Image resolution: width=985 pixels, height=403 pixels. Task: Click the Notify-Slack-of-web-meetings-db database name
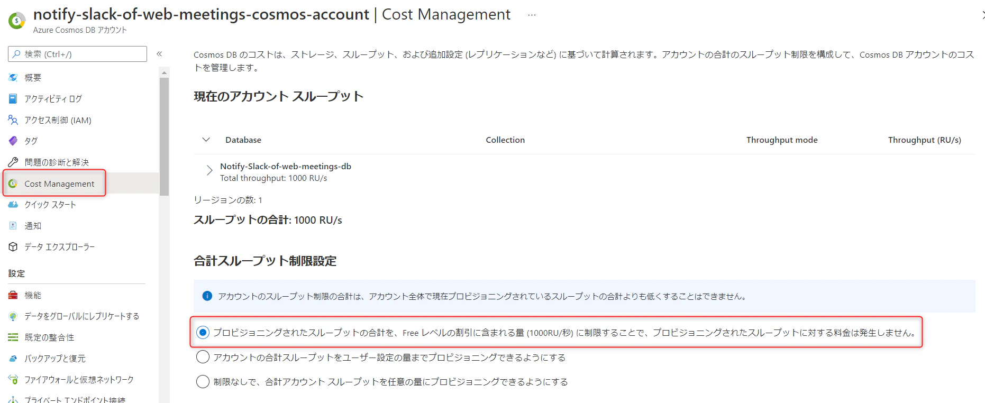point(286,166)
